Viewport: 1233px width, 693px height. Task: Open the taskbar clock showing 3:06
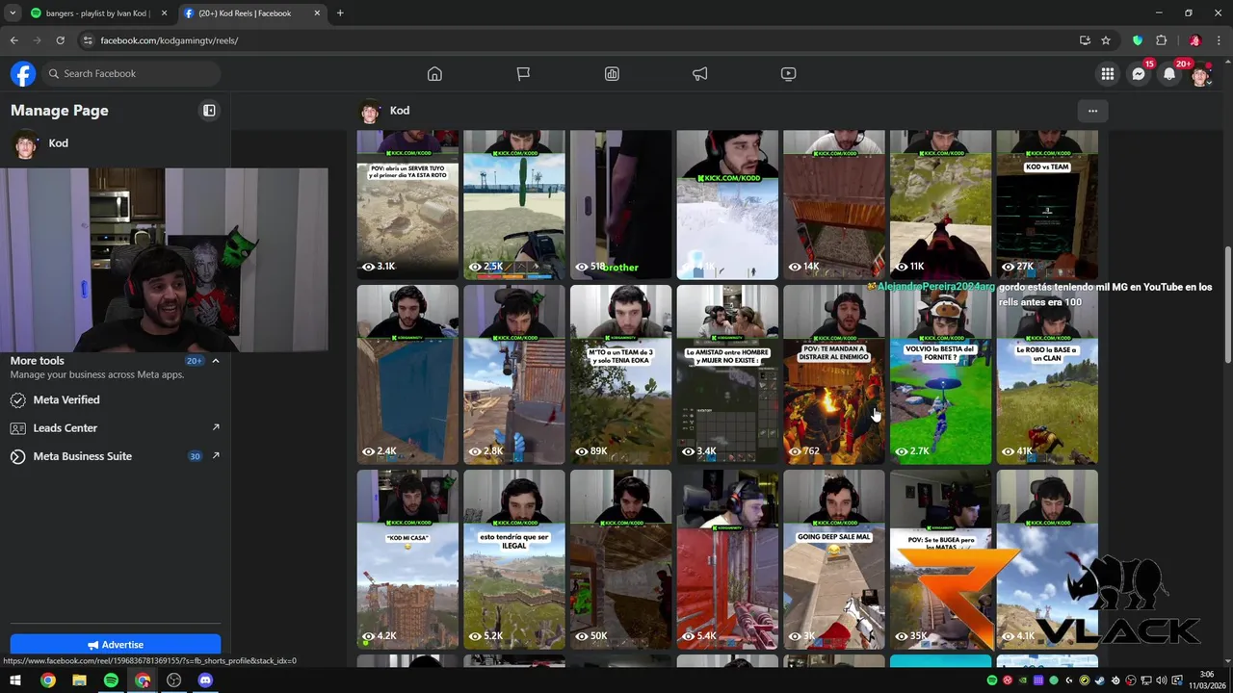coord(1207,680)
